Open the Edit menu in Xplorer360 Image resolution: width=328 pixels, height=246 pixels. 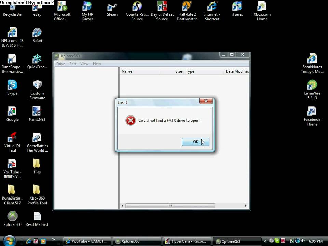click(x=72, y=64)
